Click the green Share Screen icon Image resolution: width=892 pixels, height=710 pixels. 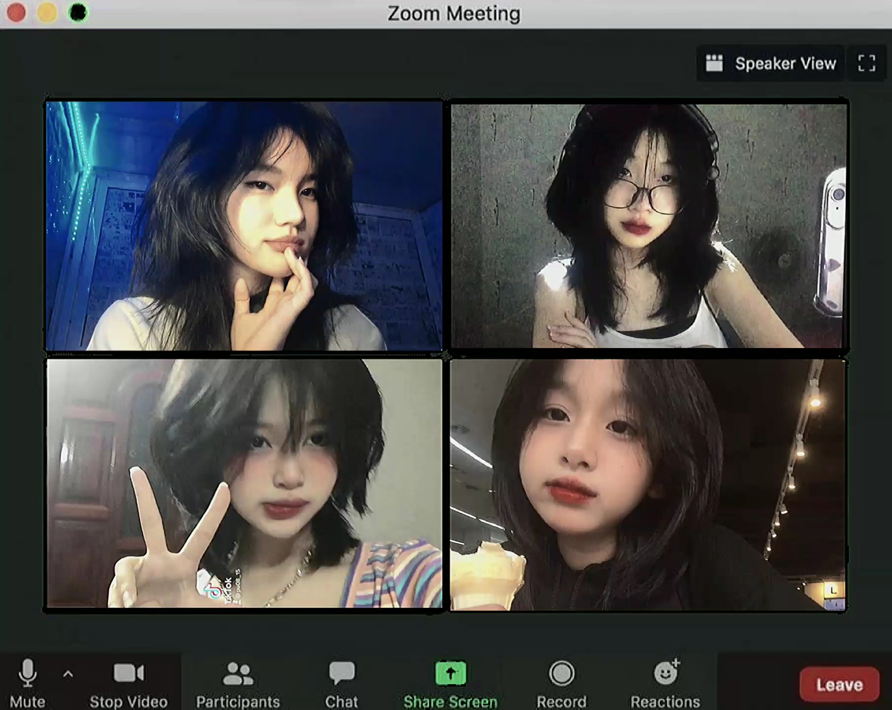coord(450,674)
